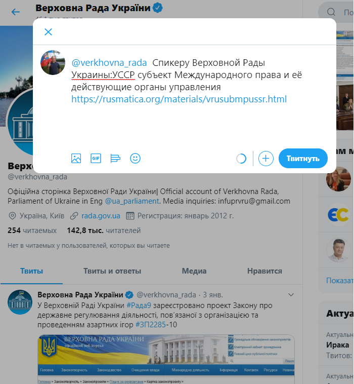Screen dimensions: 354x384
Task: Close the tweet compose dialog
Action: point(48,32)
